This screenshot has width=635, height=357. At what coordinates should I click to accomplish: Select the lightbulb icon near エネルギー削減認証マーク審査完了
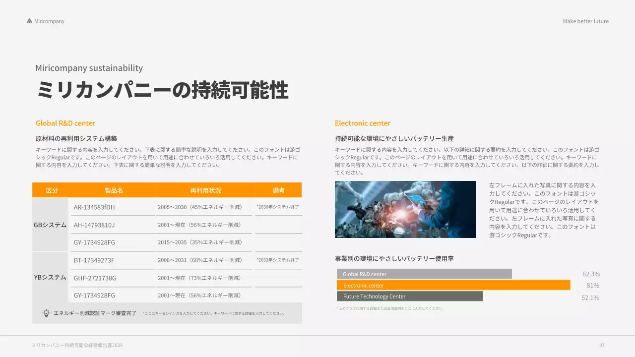point(46,313)
